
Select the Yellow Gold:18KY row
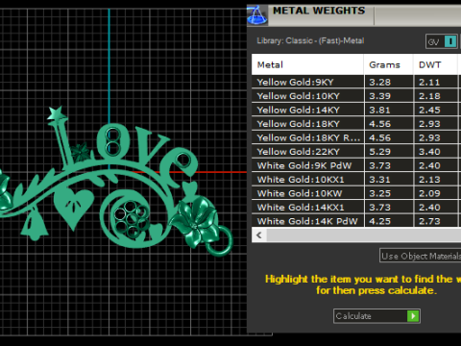click(356, 124)
